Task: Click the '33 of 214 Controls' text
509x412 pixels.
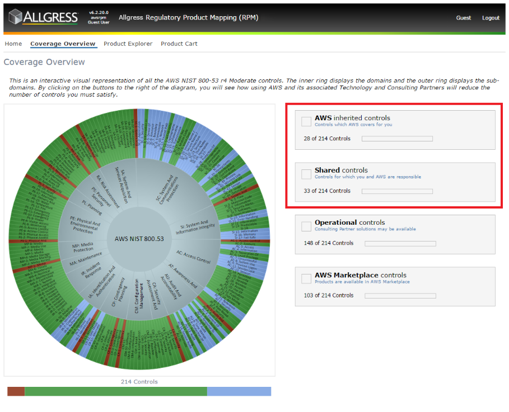Action: (327, 191)
